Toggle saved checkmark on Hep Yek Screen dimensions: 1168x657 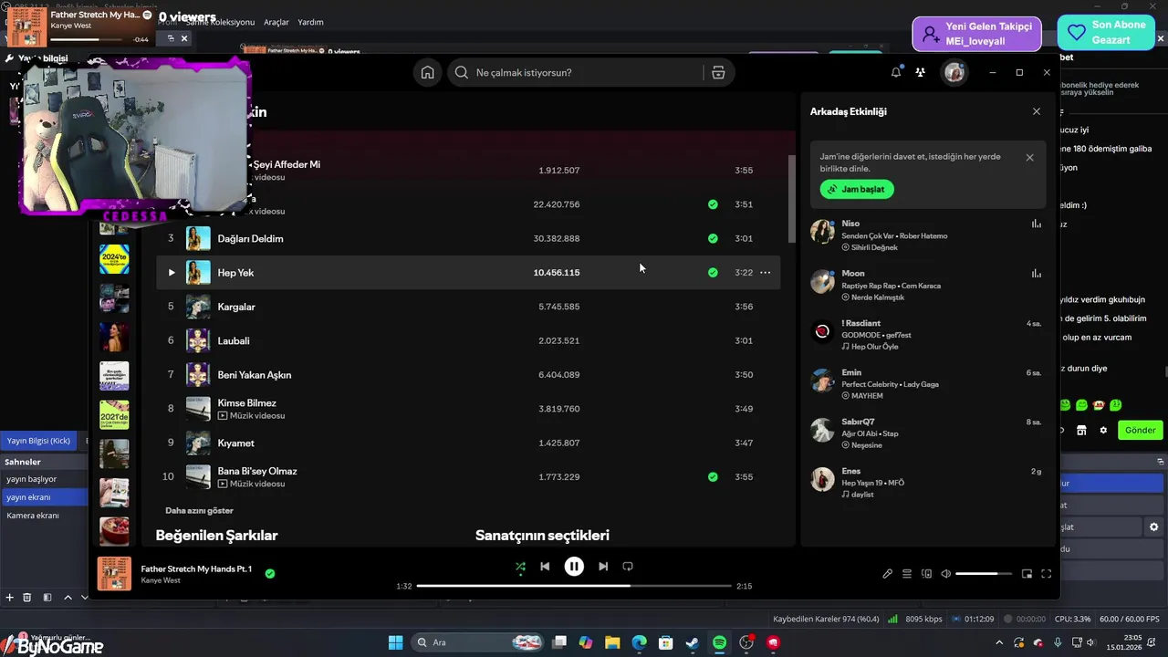[713, 272]
